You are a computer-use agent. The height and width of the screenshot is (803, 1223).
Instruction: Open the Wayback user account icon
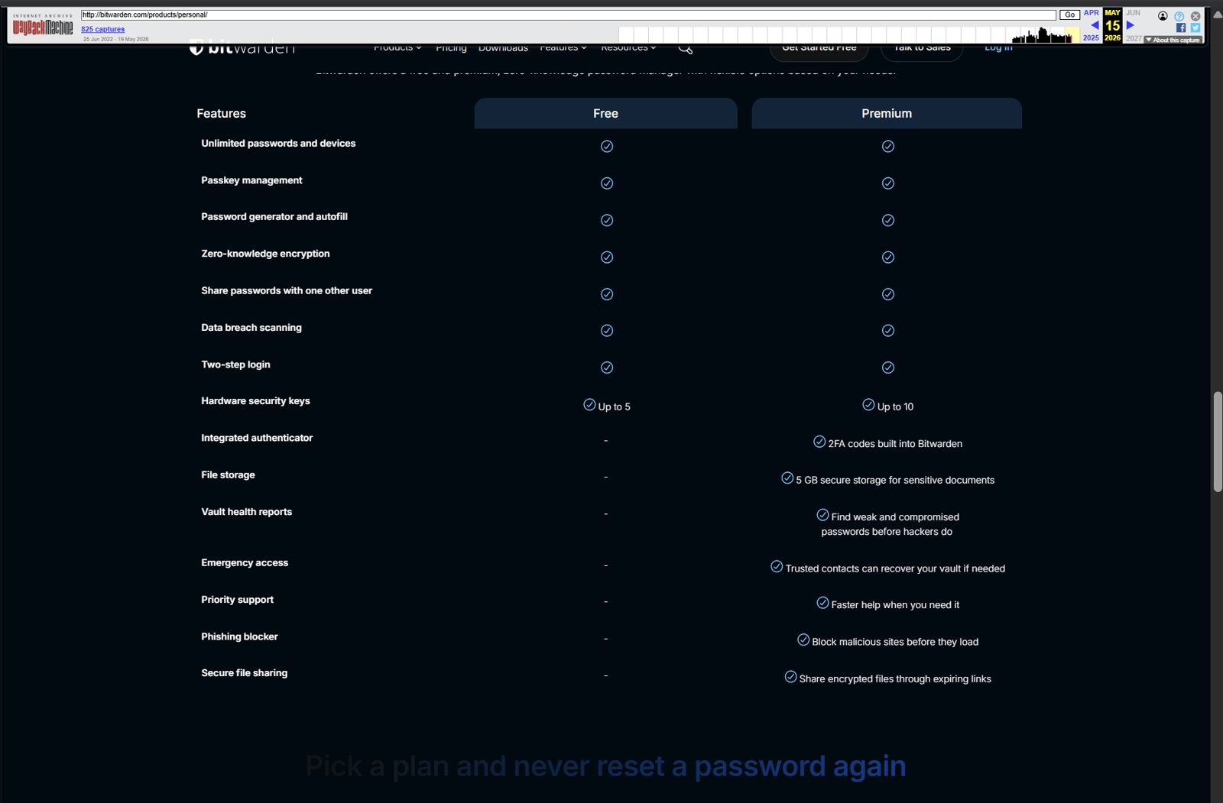(x=1163, y=16)
